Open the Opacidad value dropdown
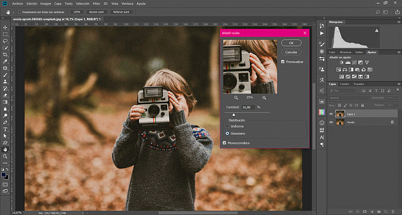 [397, 98]
